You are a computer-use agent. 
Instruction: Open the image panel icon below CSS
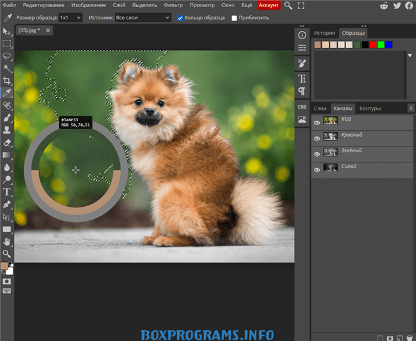302,119
